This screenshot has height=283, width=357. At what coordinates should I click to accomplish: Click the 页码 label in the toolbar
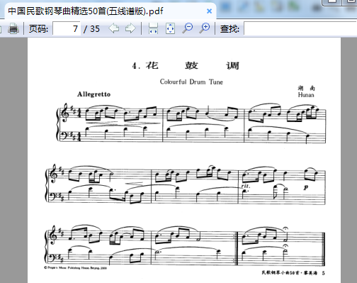coord(38,29)
